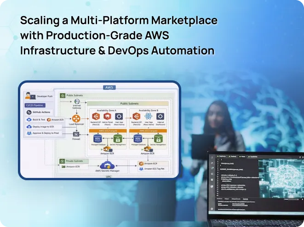This screenshot has width=304, height=227.
Task: Click the code editor pane on the laptop
Action: coord(238,177)
